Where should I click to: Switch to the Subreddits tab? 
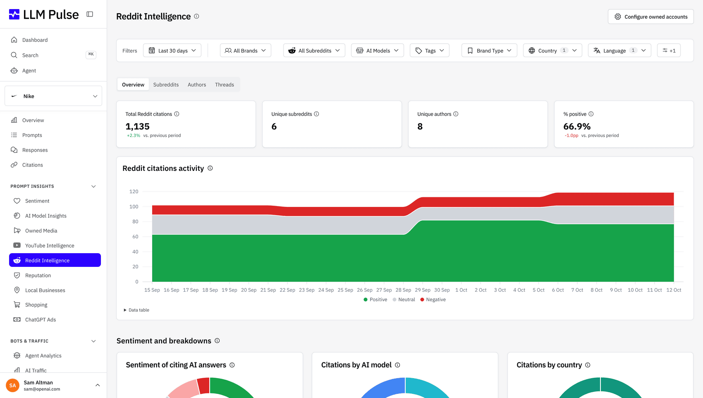(x=166, y=84)
